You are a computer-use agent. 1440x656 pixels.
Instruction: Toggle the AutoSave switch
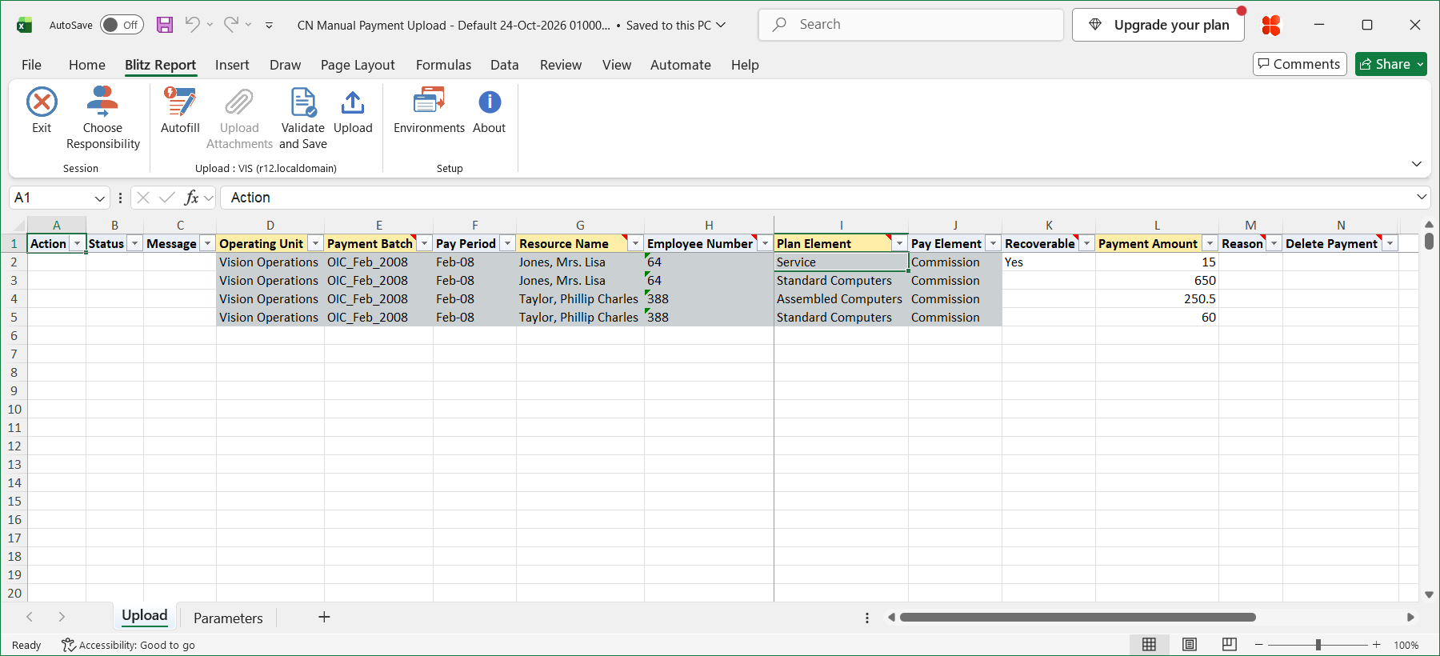tap(122, 25)
